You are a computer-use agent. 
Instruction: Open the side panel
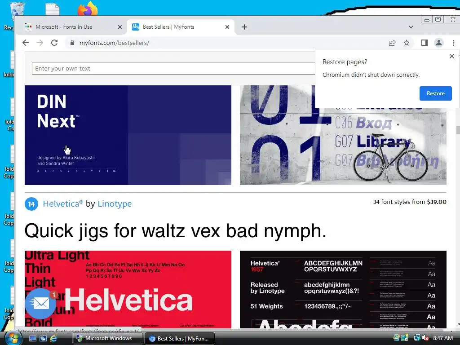424,43
